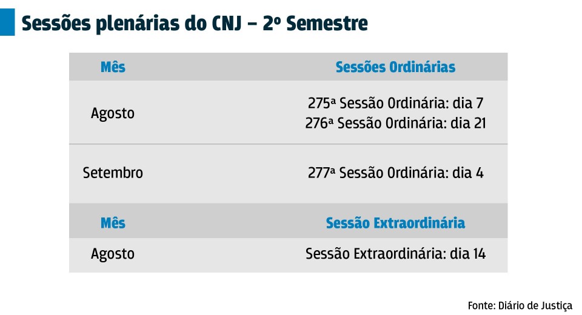Viewport: 582px width, 315px height.
Task: Select the title Sessões plenárias do CNJ
Action: point(132,24)
